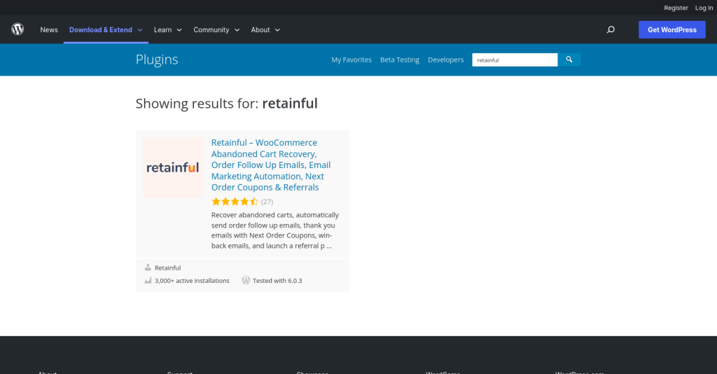This screenshot has width=717, height=374.
Task: Focus the plugin search input field
Action: tap(515, 60)
